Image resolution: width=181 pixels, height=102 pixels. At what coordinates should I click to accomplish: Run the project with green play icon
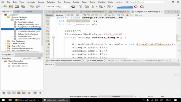pyautogui.click(x=93, y=7)
